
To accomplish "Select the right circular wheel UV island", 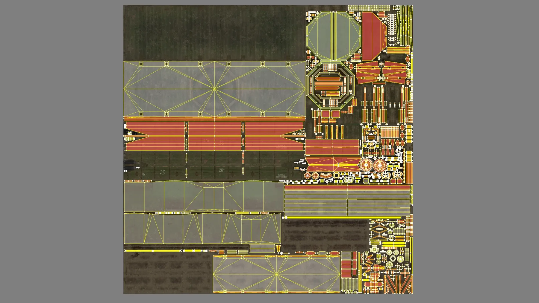I will pyautogui.click(x=380, y=165).
